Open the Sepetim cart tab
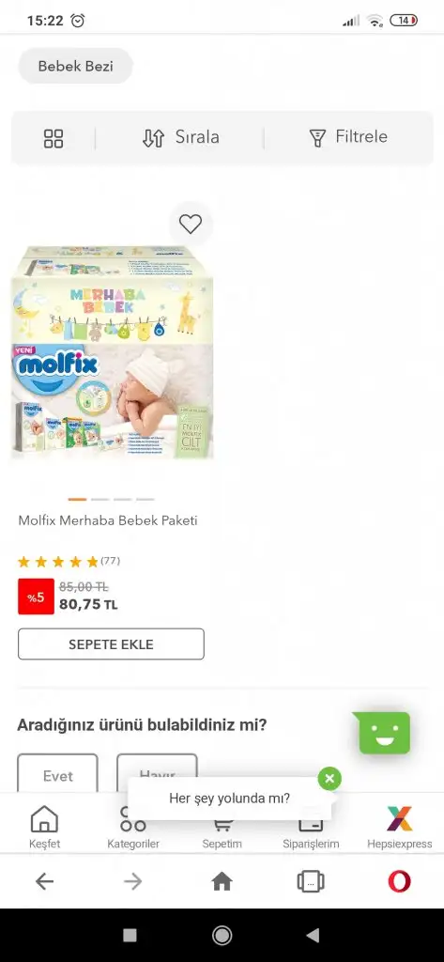This screenshot has height=962, width=444. [222, 834]
